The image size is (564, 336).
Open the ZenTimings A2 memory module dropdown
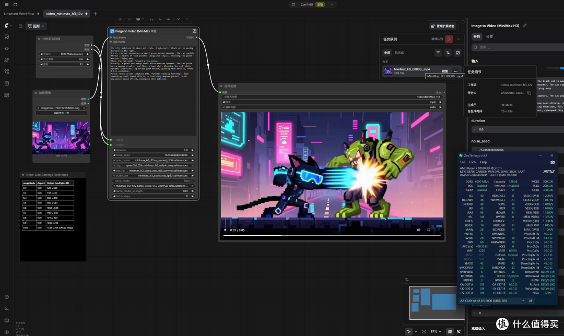pyautogui.click(x=492, y=301)
